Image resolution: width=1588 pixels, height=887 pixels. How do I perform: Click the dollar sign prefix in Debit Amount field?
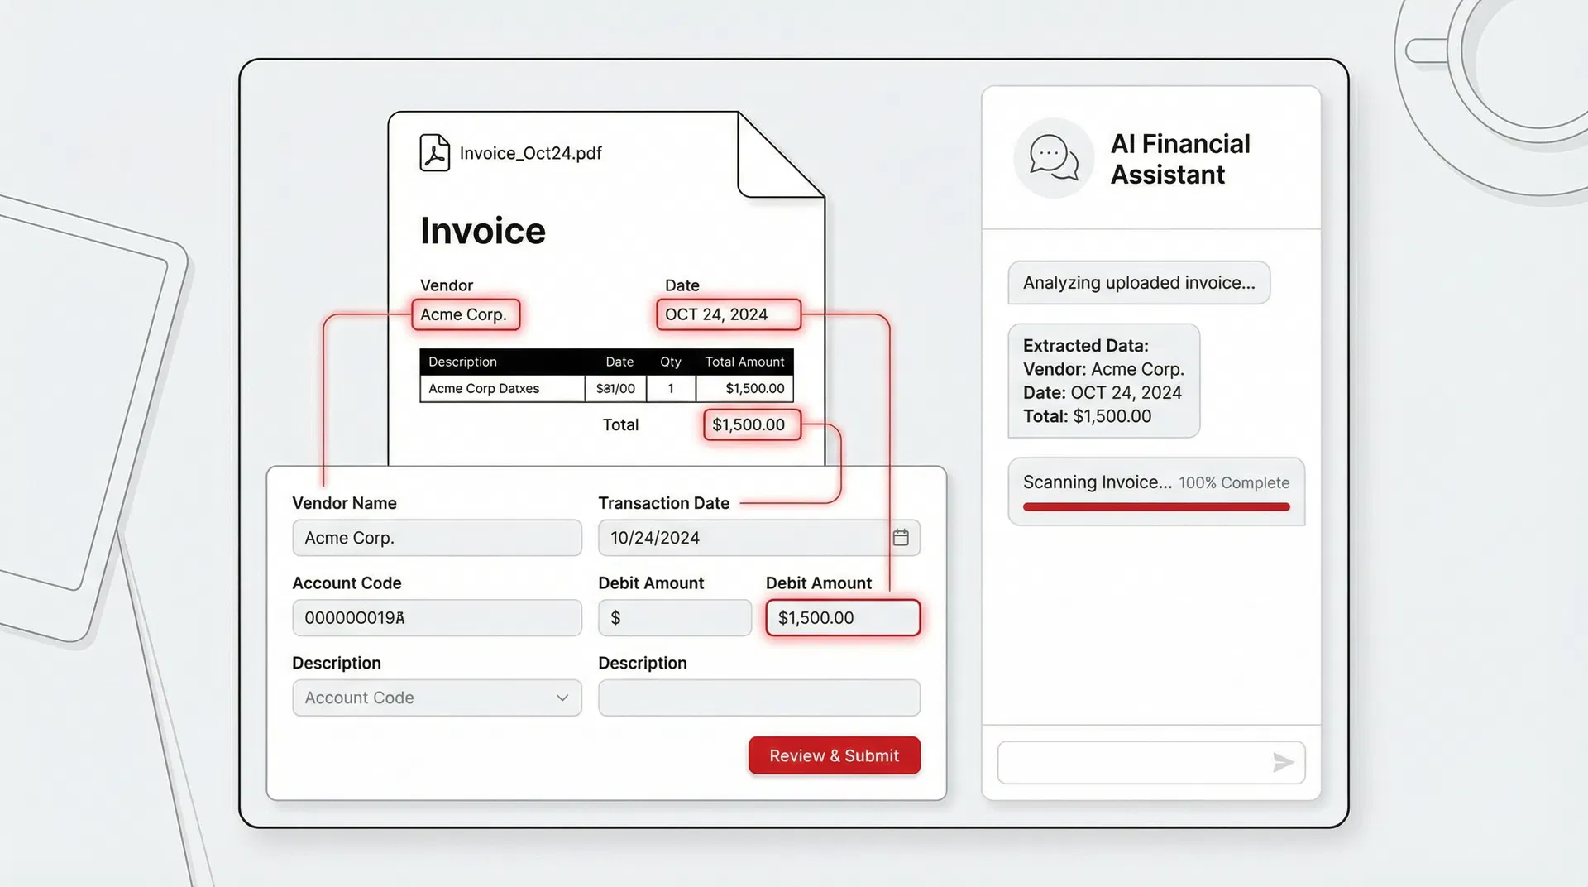pos(615,617)
